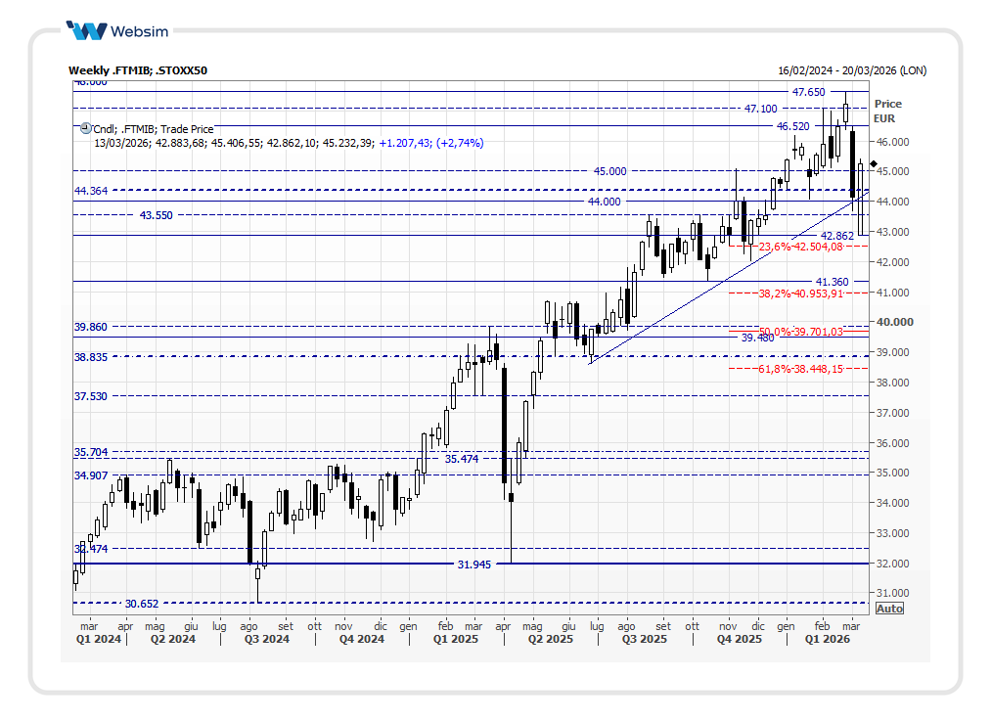Image resolution: width=991 pixels, height=723 pixels.
Task: Click Q1 2025 on the time axis
Action: (x=455, y=639)
